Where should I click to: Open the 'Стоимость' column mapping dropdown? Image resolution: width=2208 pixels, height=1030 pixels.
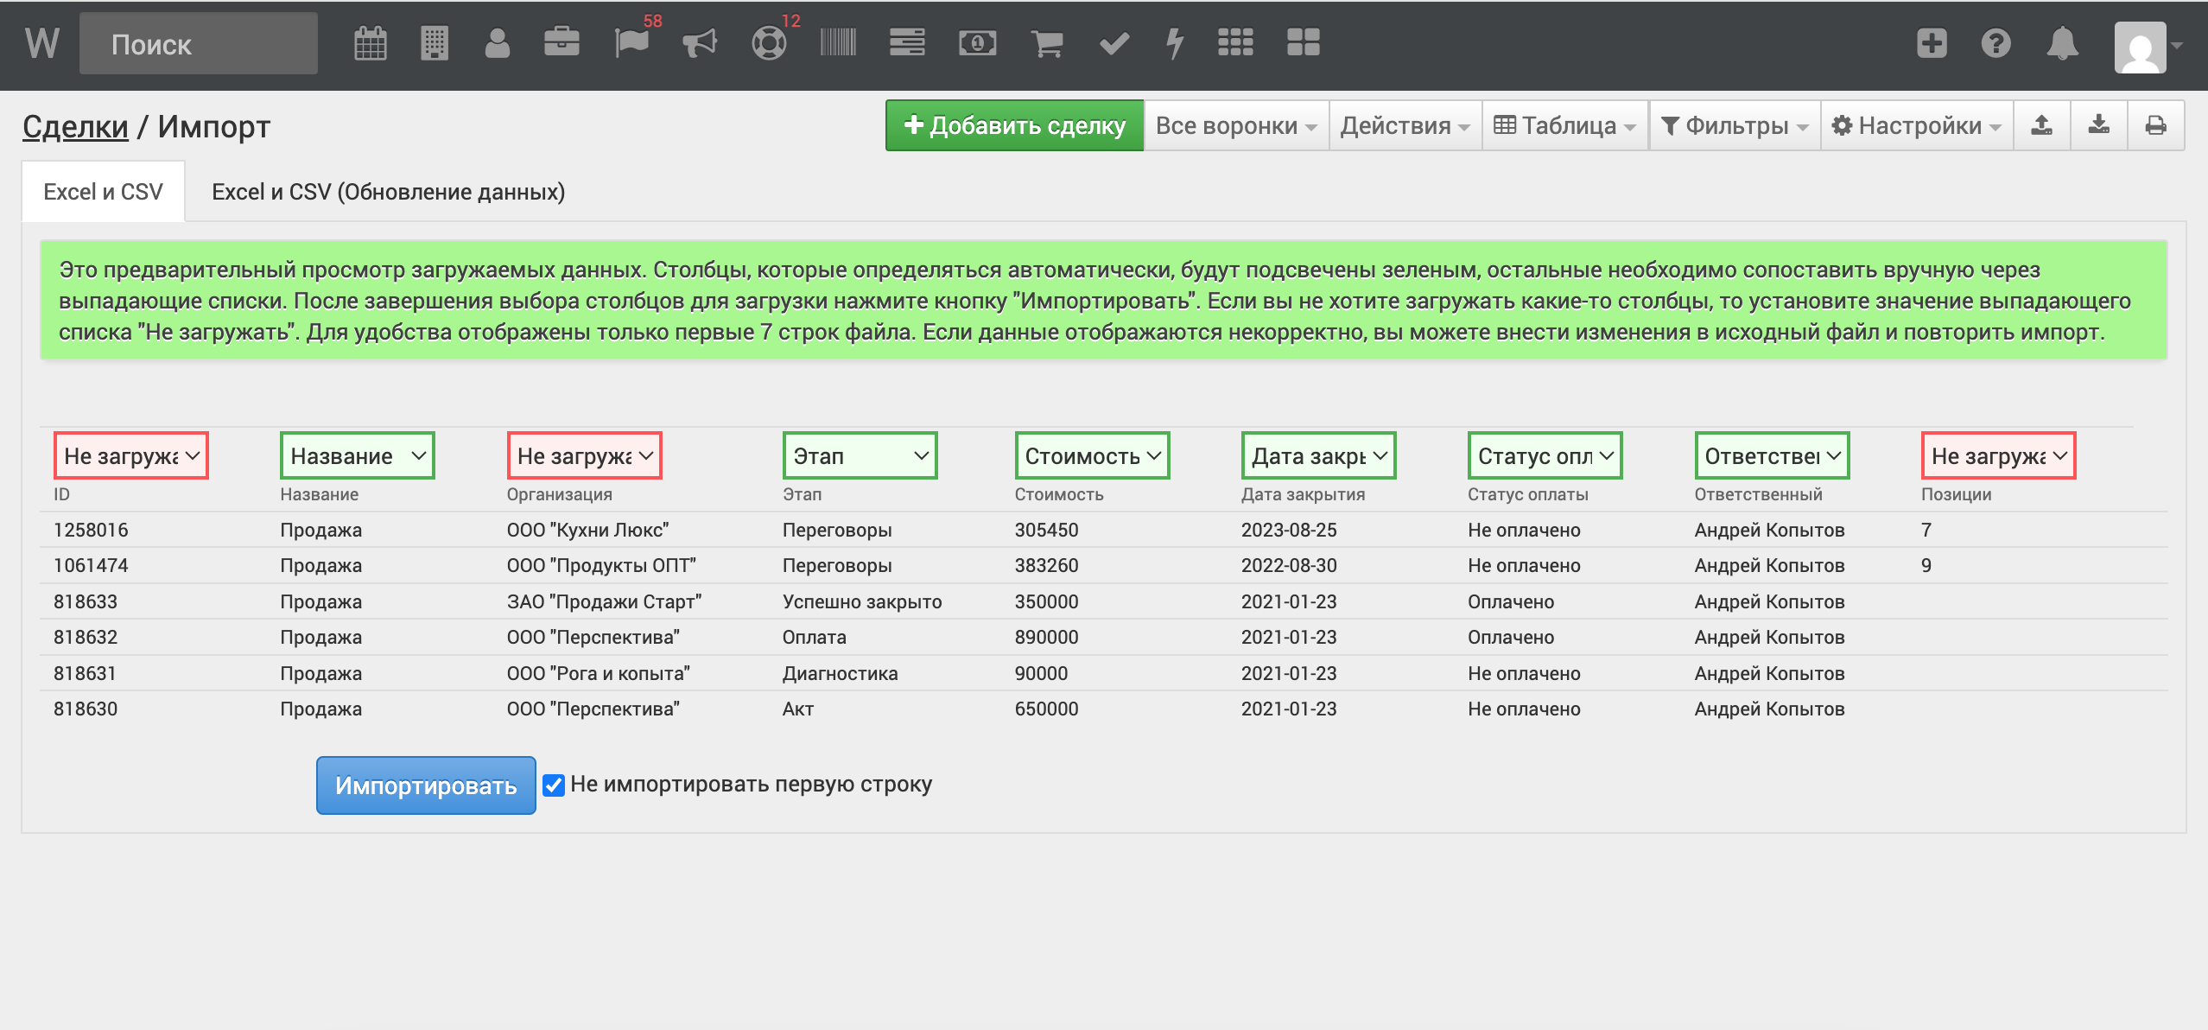pyautogui.click(x=1092, y=455)
